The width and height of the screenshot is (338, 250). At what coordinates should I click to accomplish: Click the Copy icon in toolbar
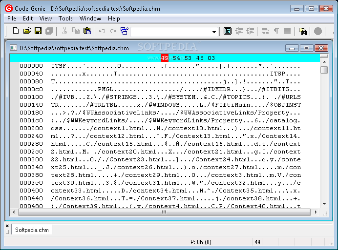click(x=76, y=31)
